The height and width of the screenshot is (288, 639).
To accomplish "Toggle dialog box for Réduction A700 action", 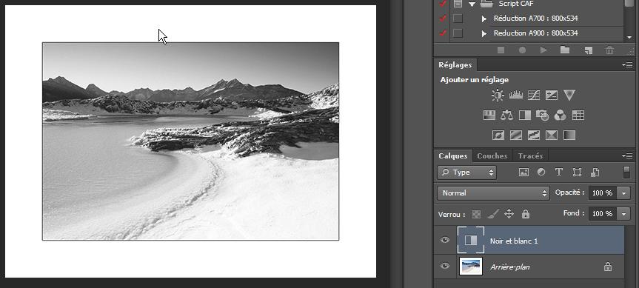I will click(x=458, y=19).
